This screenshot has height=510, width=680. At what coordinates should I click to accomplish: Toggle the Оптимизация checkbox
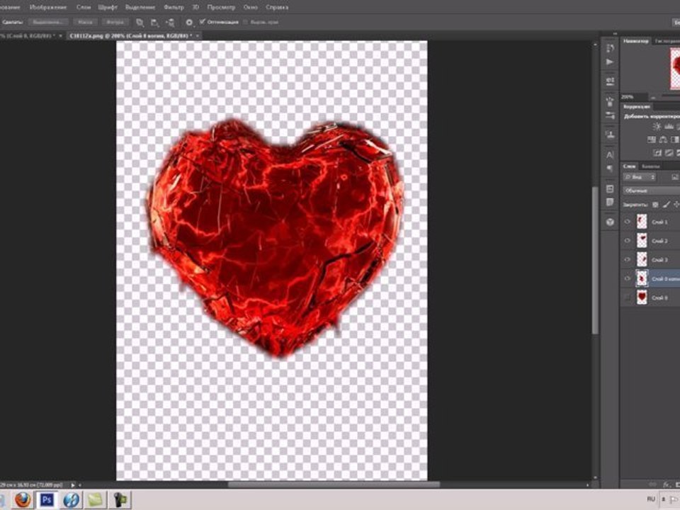coord(202,22)
